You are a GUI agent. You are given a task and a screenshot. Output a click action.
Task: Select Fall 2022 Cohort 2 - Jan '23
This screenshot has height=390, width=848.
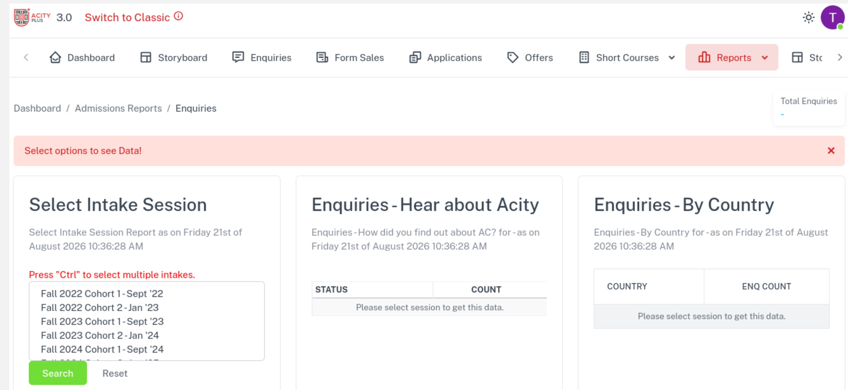coord(99,307)
